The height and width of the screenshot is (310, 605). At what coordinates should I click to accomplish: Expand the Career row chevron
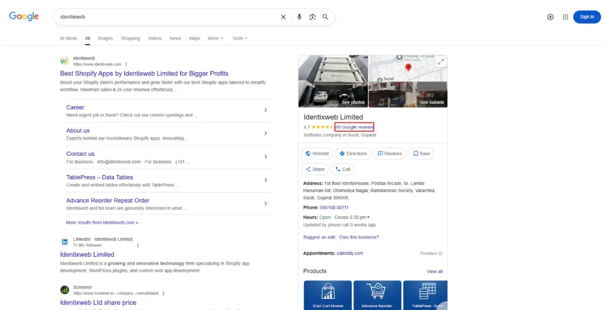click(265, 110)
